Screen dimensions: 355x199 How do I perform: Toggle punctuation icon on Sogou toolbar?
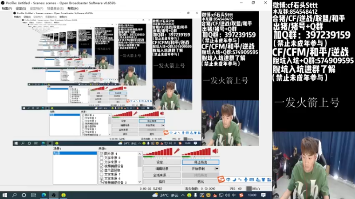coord(240,180)
